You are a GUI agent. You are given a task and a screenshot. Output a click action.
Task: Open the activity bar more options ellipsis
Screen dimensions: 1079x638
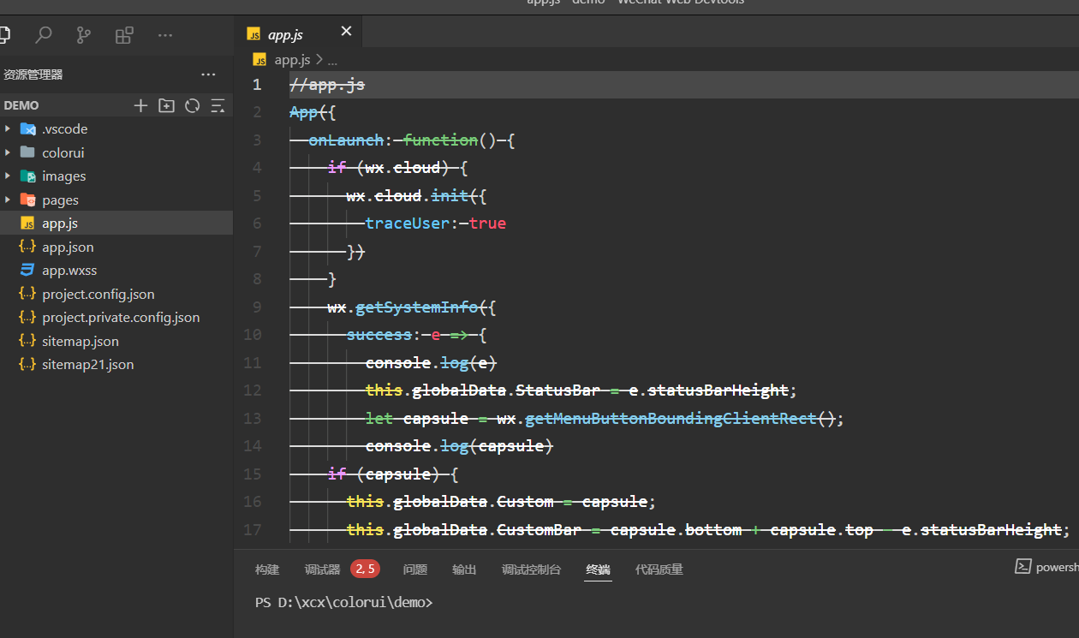coord(165,35)
